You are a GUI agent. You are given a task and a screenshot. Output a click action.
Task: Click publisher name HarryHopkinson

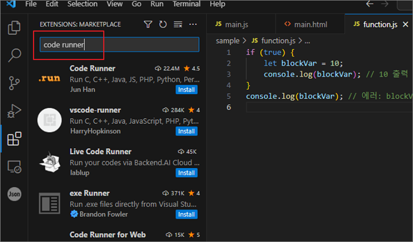pyautogui.click(x=95, y=131)
